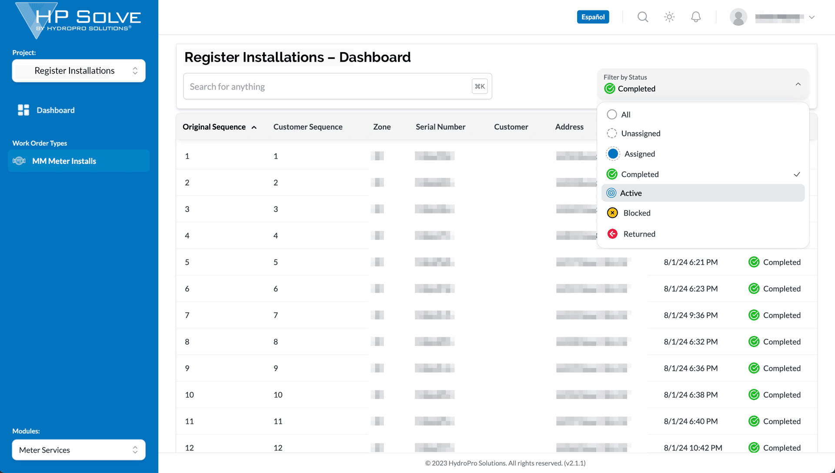Click the green Completed status icon on row 5
The width and height of the screenshot is (835, 473).
click(x=754, y=262)
